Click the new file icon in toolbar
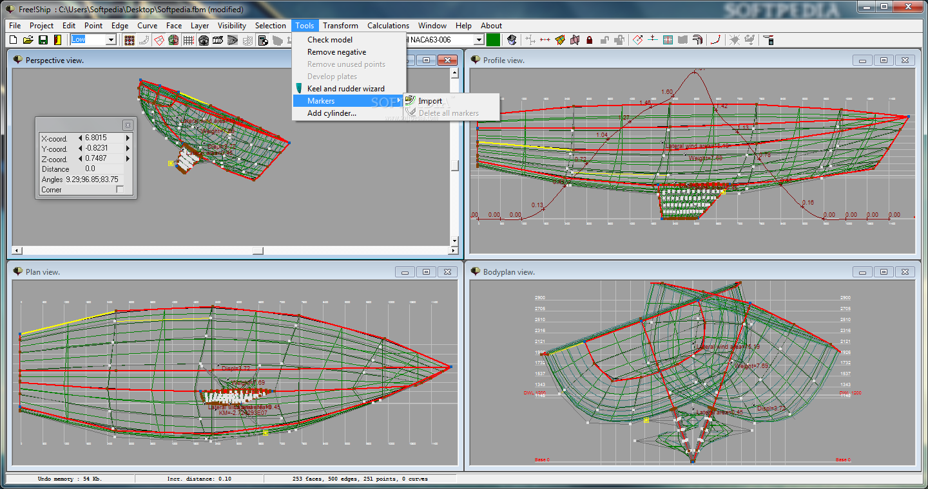The width and height of the screenshot is (928, 489). (13, 40)
